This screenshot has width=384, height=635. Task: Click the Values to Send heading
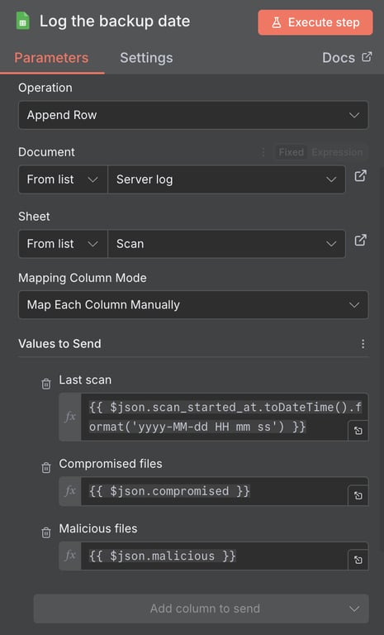(59, 344)
